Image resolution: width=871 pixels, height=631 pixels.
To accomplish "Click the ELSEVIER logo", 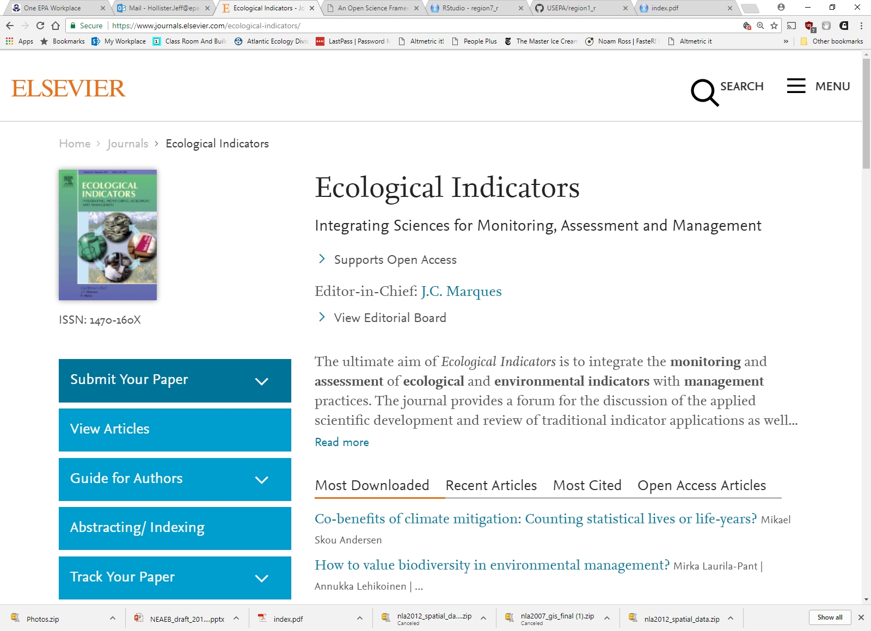I will (x=69, y=89).
